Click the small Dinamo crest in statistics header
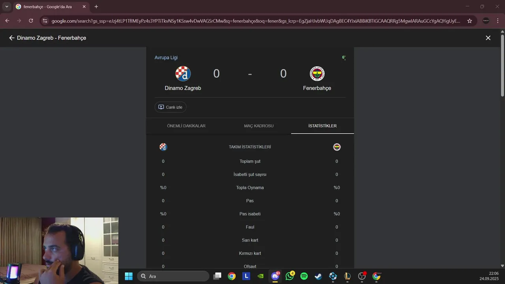Screen dimensions: 505x284 pos(163,147)
